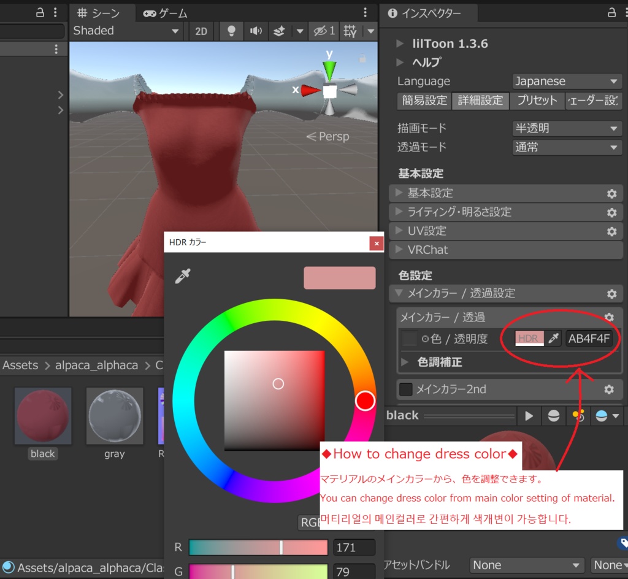Select black material thumbnail
The image size is (628, 579).
click(42, 416)
